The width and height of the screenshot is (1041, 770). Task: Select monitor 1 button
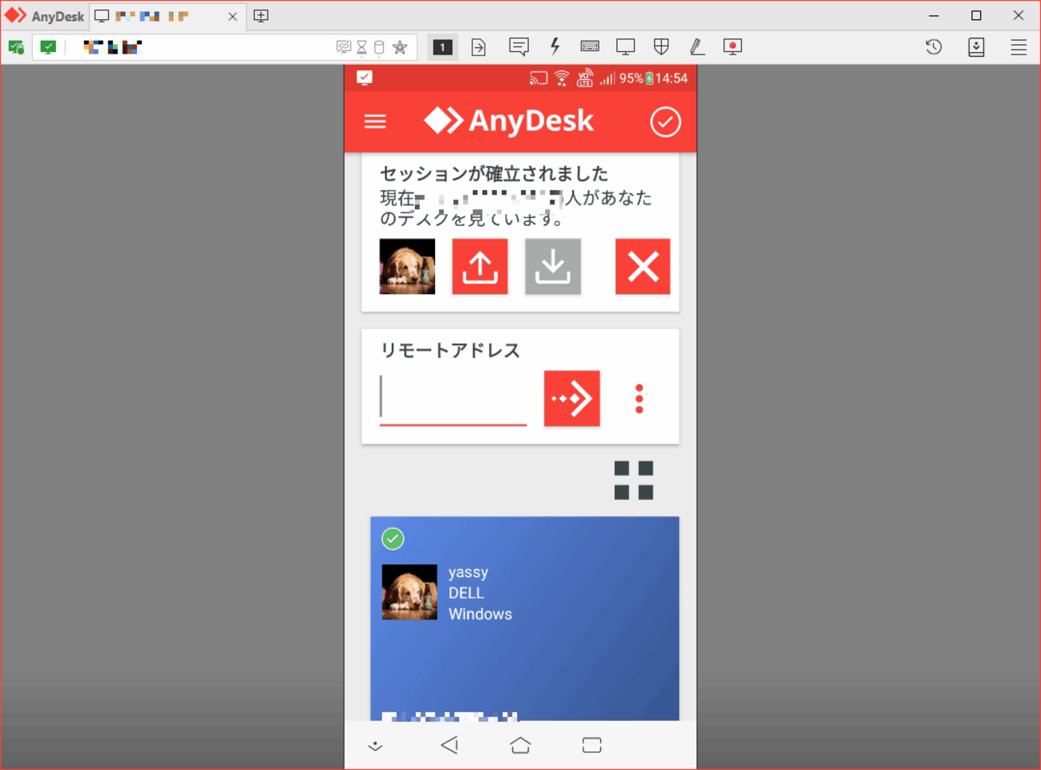[x=442, y=47]
